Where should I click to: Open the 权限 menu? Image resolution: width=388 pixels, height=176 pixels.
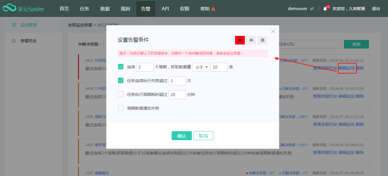point(185,9)
